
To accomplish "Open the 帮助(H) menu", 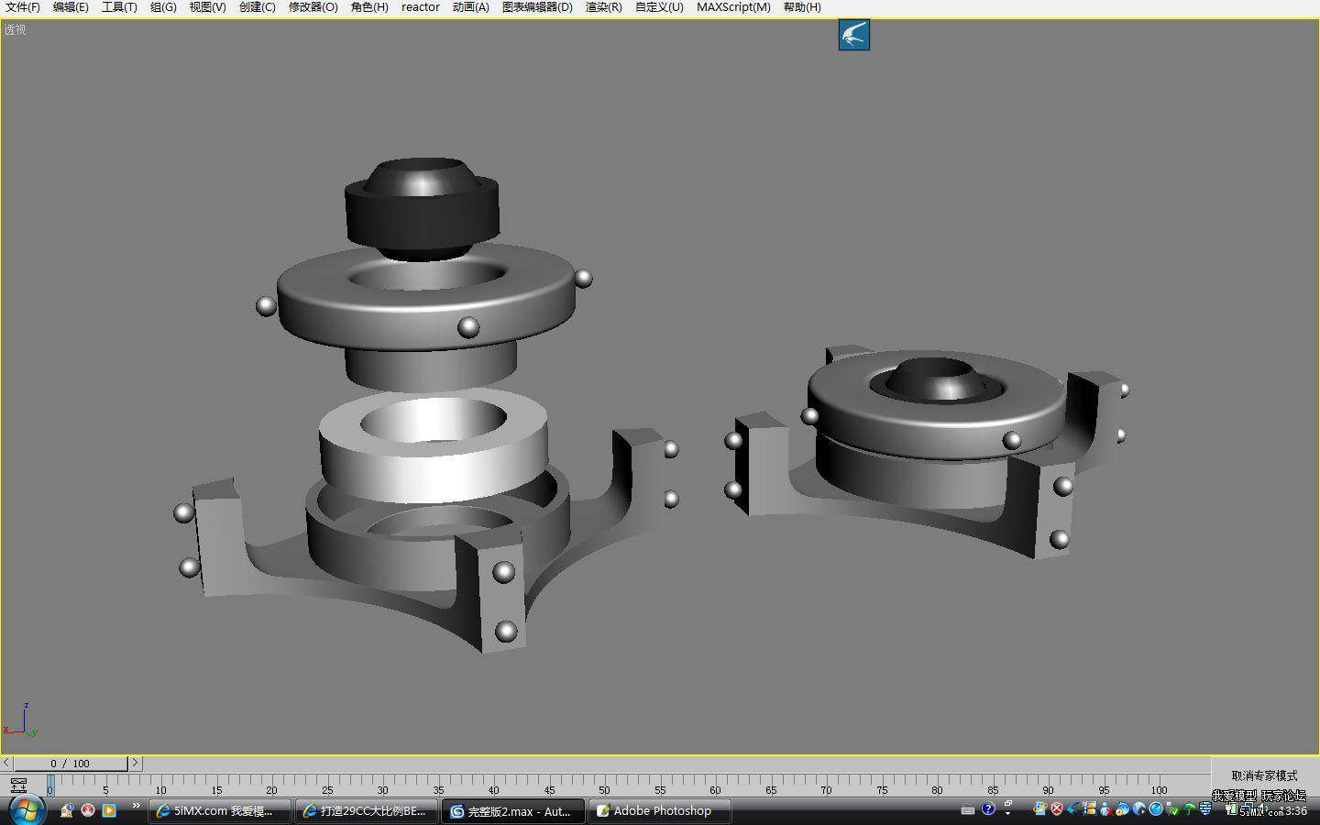I will pos(802,7).
